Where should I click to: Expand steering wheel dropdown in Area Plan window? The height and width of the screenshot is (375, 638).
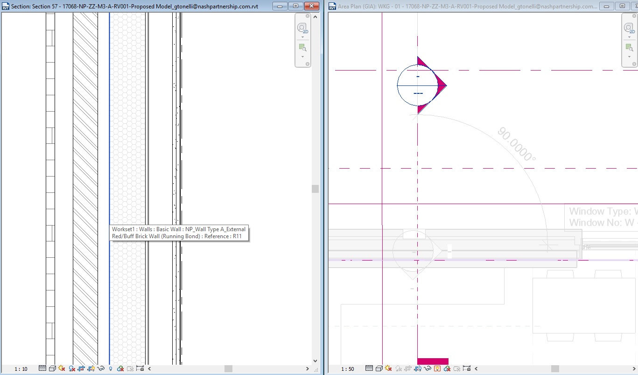pos(629,37)
